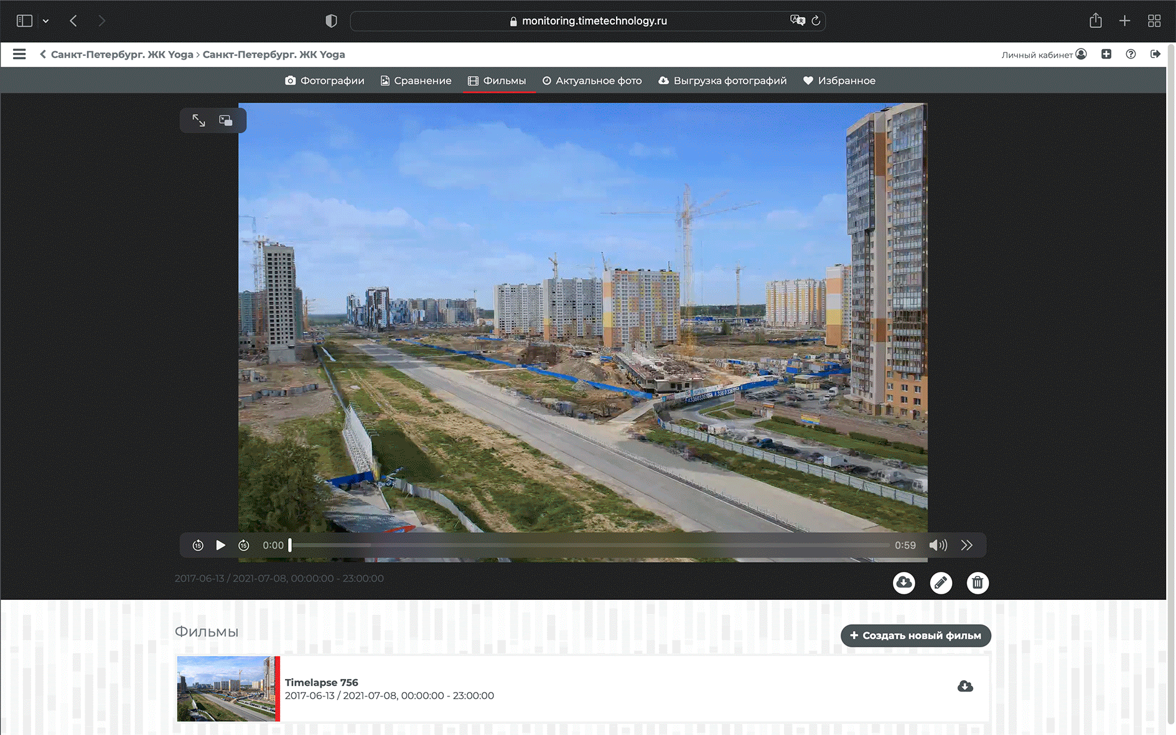The image size is (1176, 735).
Task: Click the plus square header icon
Action: (x=1106, y=54)
